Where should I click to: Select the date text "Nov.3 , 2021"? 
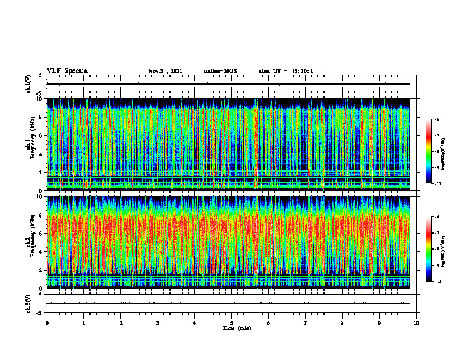[x=165, y=71]
